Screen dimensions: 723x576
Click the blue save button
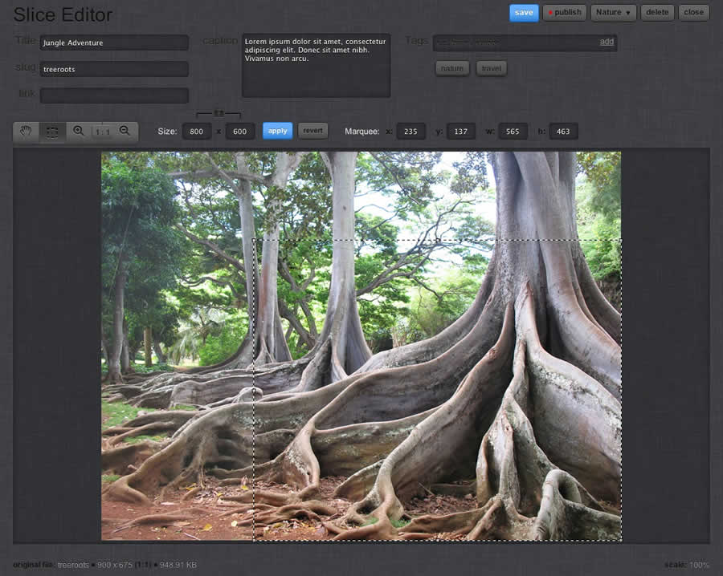pyautogui.click(x=524, y=12)
